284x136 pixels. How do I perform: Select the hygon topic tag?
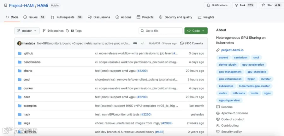tap(251, 79)
